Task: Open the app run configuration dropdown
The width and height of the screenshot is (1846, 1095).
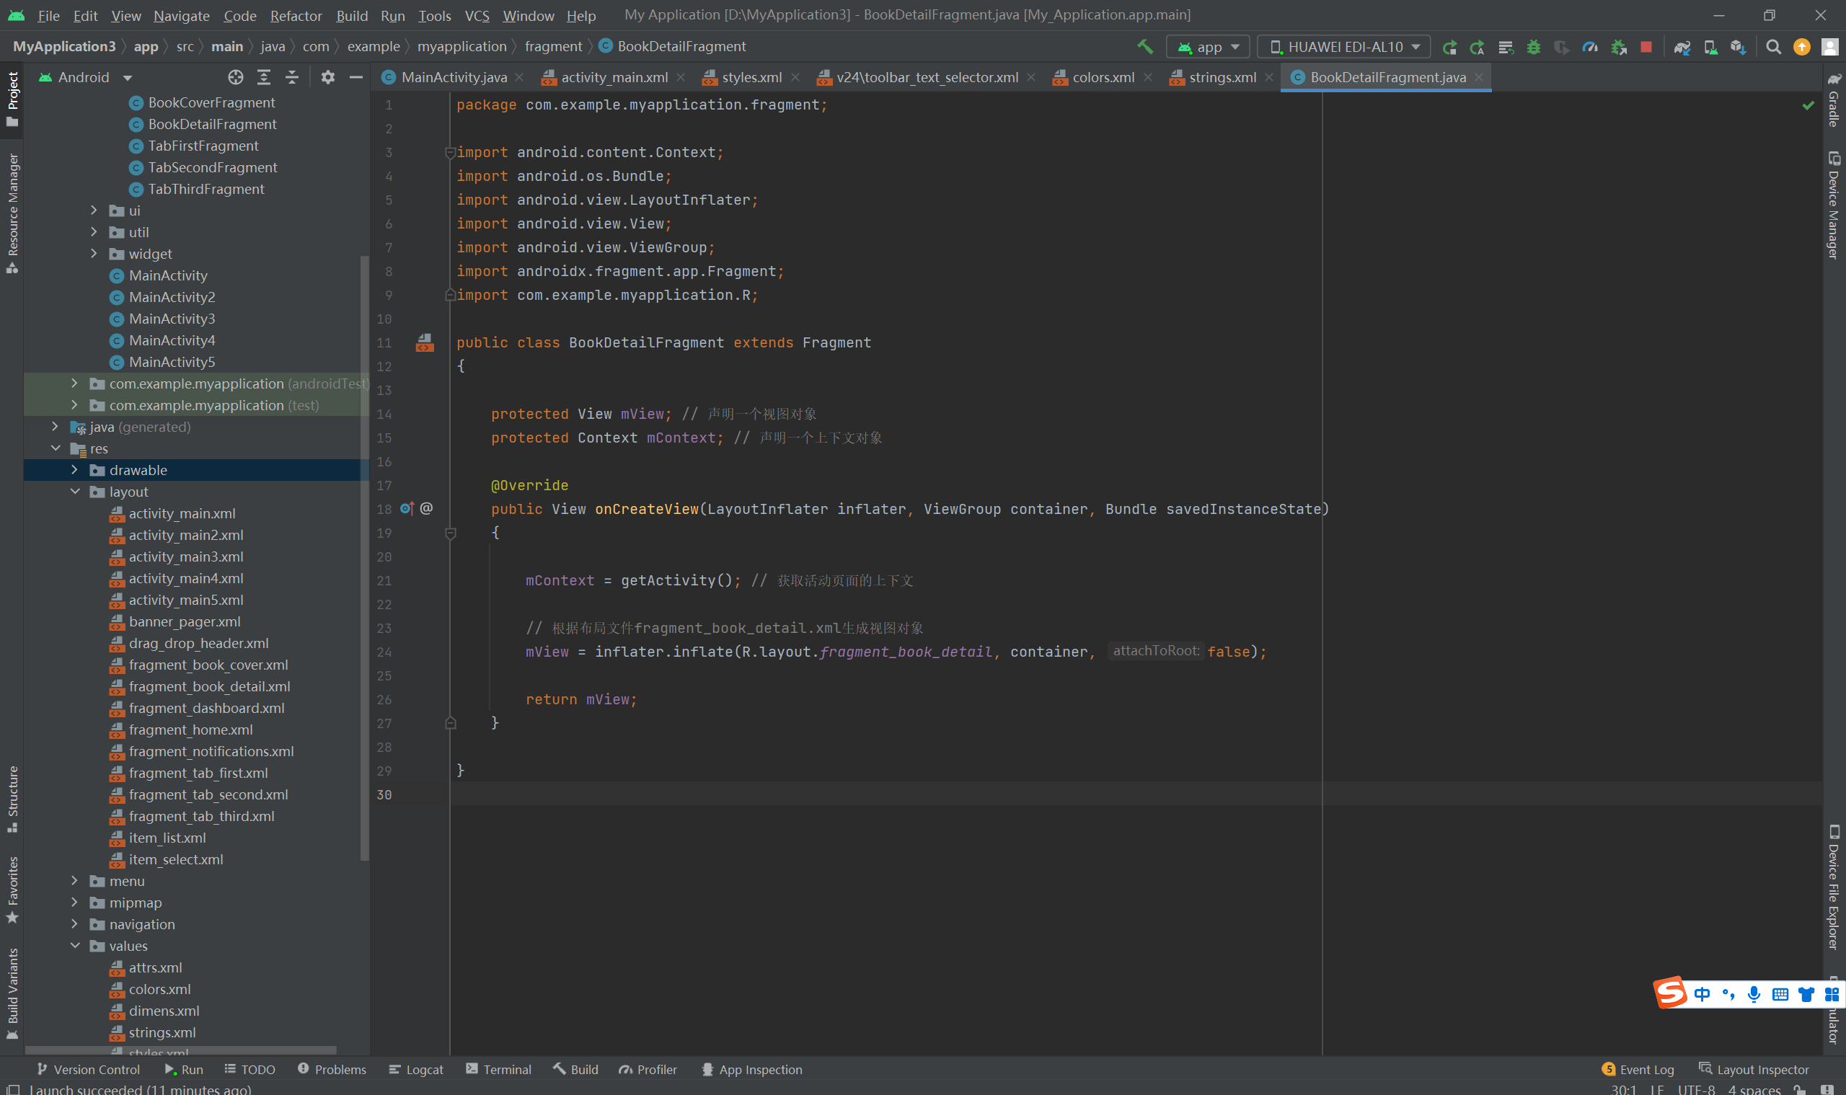Action: pos(1208,48)
